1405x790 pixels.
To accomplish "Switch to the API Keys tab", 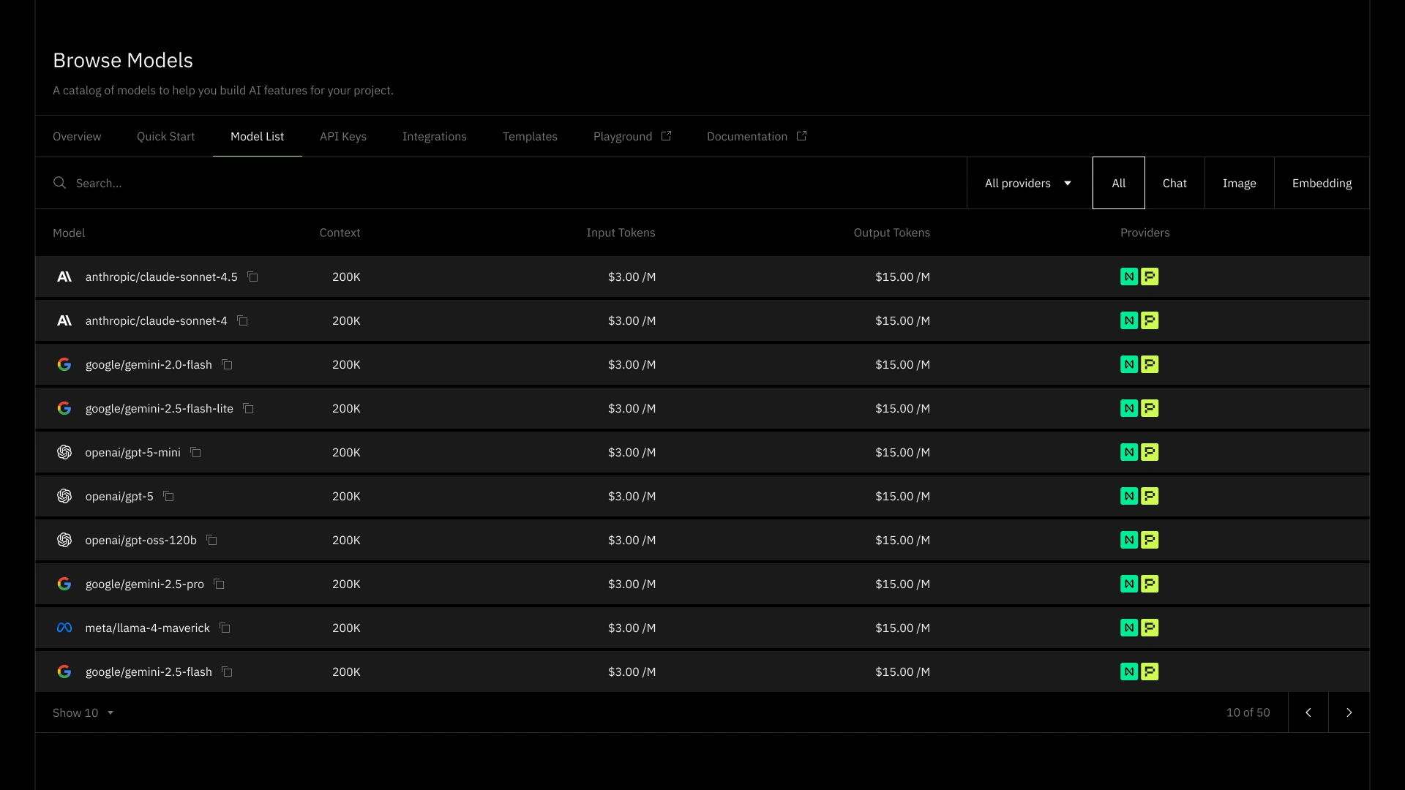I will pyautogui.click(x=342, y=137).
